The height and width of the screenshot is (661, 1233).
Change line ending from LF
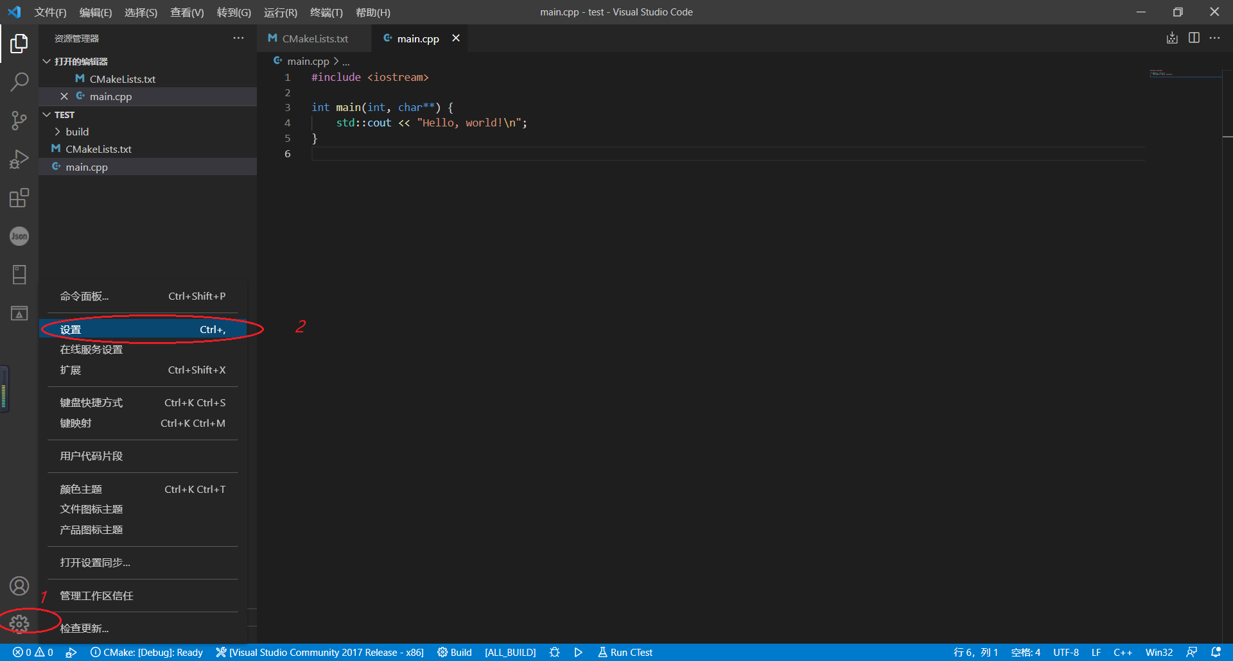click(x=1096, y=652)
